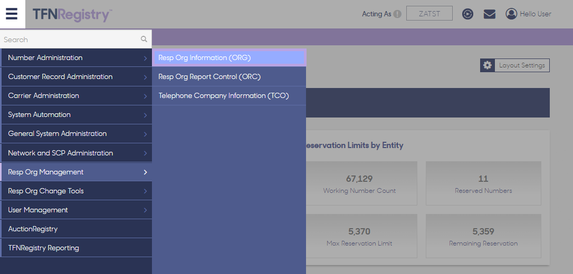Expand the User Management chevron
Viewport: 573px width, 274px height.
145,210
